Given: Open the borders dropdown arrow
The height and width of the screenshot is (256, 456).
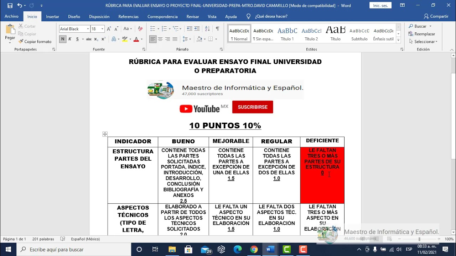Looking at the screenshot, I should (x=216, y=39).
